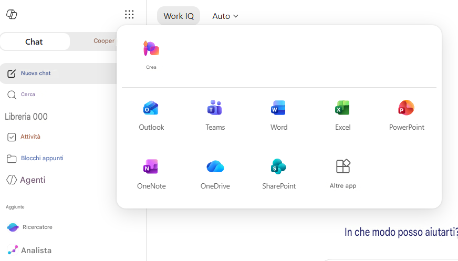The height and width of the screenshot is (261, 458).
Task: Select the Work IQ button
Action: [x=179, y=16]
